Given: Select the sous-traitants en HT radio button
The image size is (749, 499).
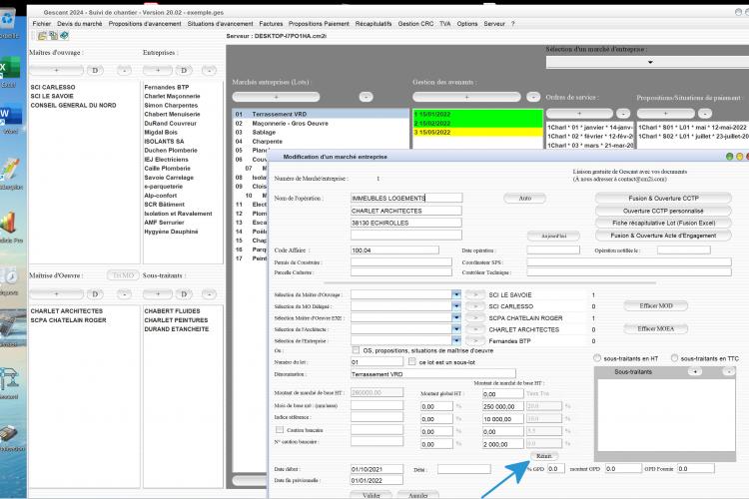Looking at the screenshot, I should (x=597, y=358).
